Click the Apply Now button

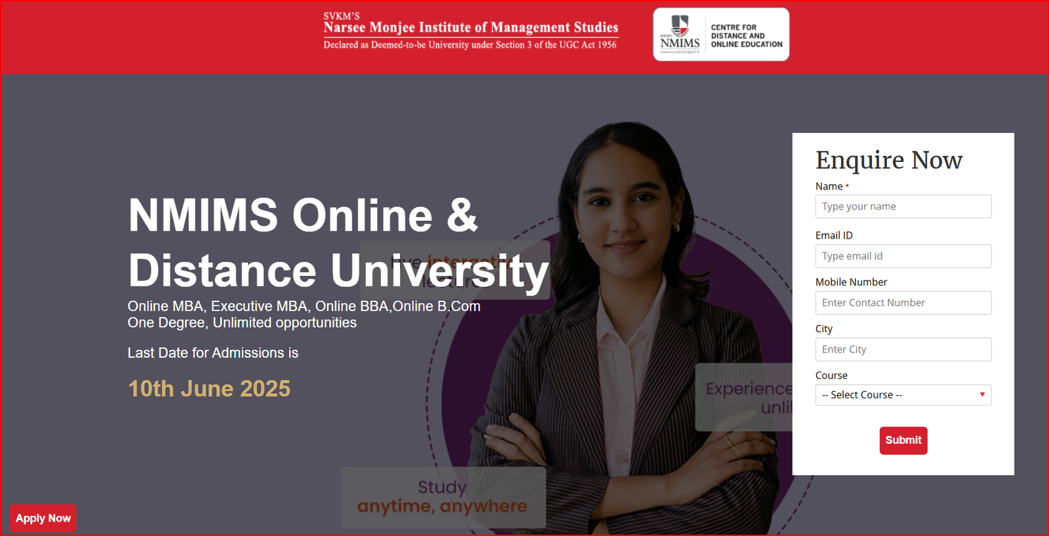point(43,518)
